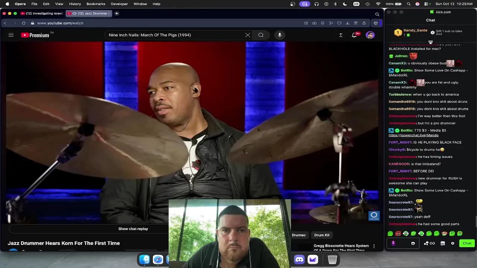Switch to Investigating Israeli tab
477x268 pixels.
tap(42, 13)
